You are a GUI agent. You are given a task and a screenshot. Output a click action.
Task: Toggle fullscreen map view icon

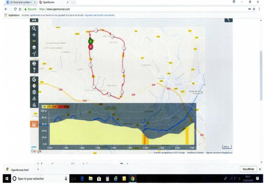coord(34,20)
